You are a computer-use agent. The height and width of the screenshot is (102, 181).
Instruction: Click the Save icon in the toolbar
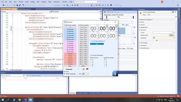click(x=17, y=5)
